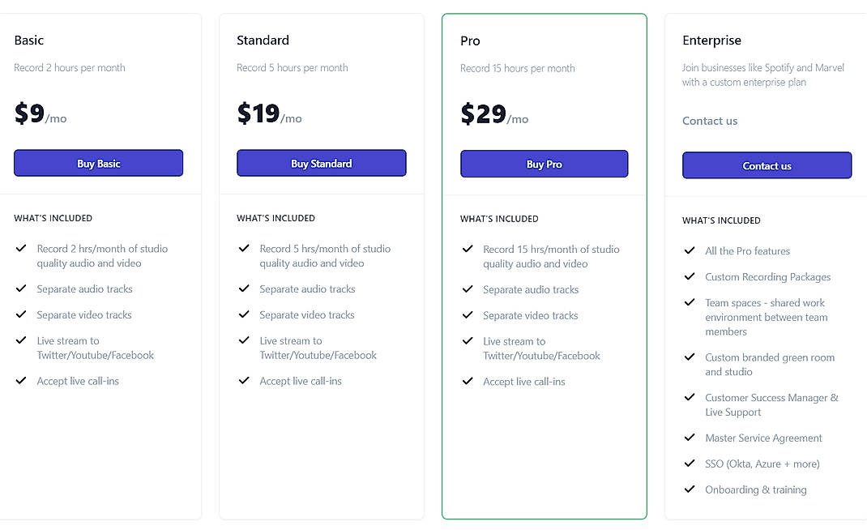
Task: Click the checkmark beside Custom Recording Packages
Action: (x=690, y=276)
